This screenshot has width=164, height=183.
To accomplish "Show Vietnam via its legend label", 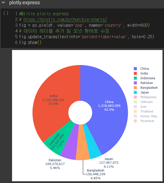I will (146, 102).
